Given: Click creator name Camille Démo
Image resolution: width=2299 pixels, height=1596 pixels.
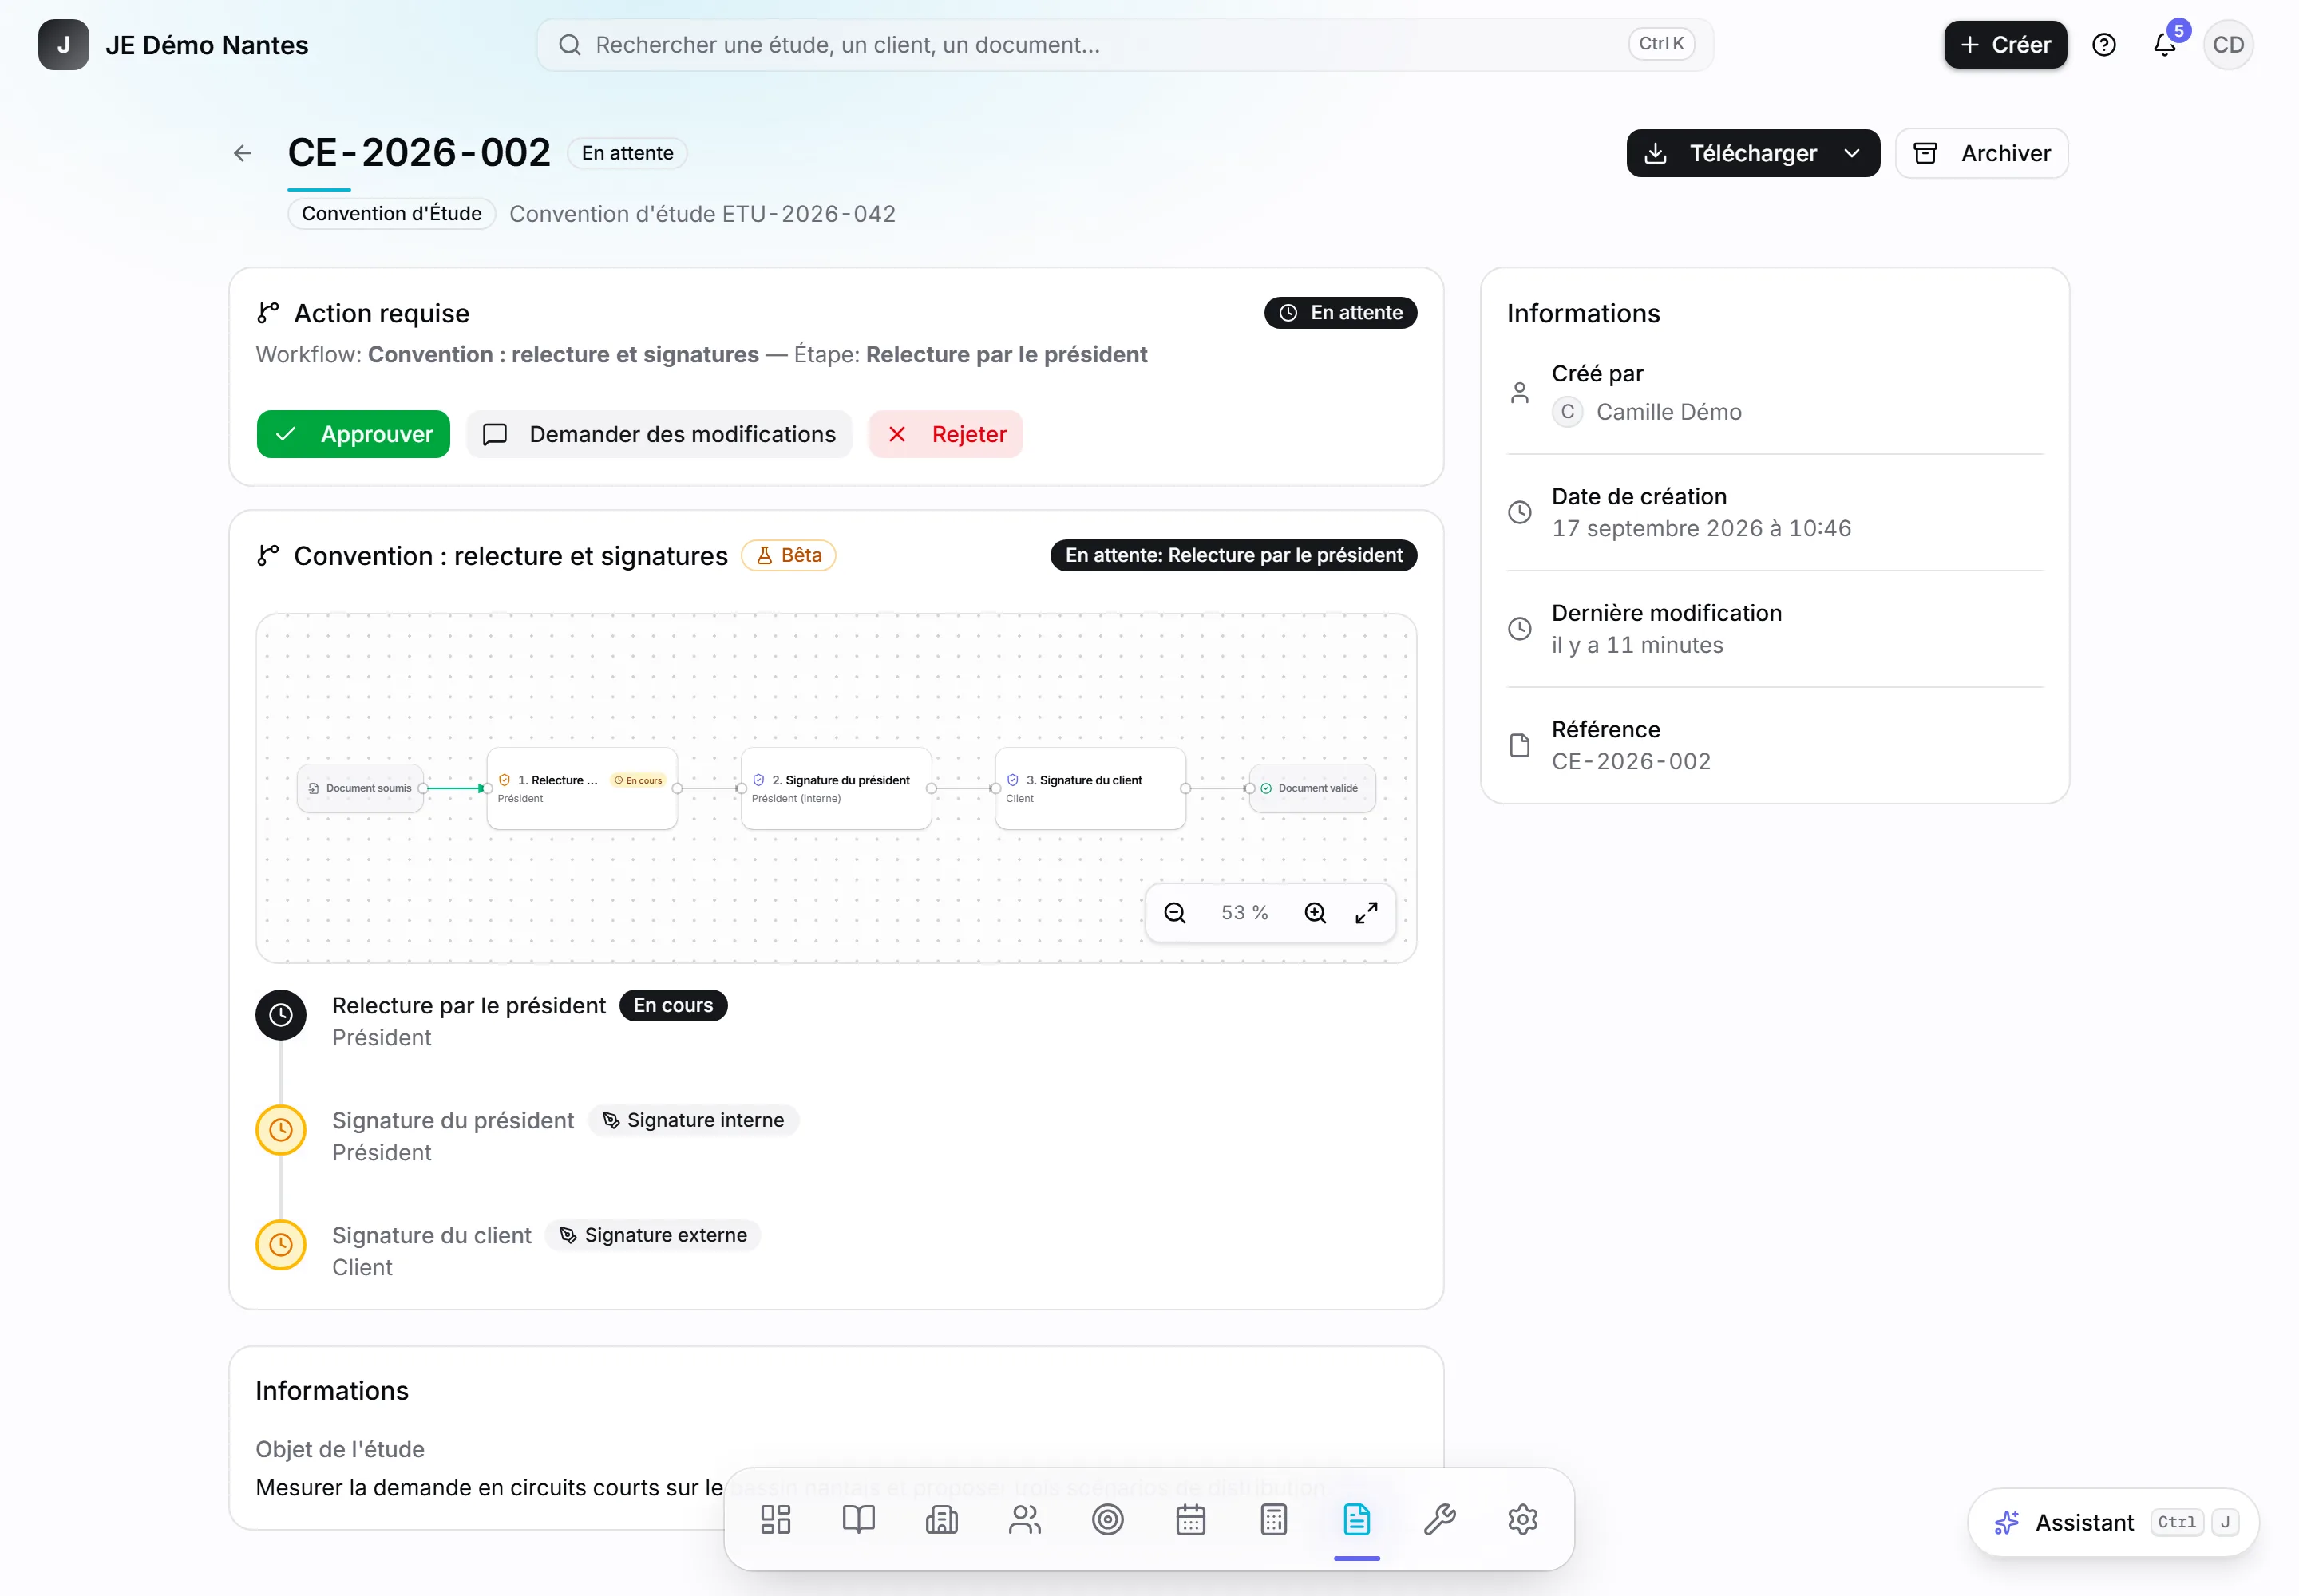Looking at the screenshot, I should coord(1668,412).
